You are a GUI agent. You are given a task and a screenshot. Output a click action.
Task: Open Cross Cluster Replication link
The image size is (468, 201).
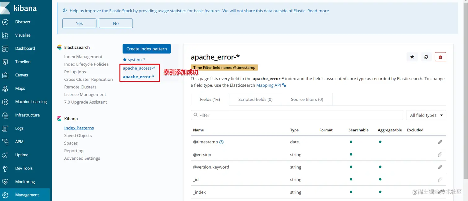[88, 79]
